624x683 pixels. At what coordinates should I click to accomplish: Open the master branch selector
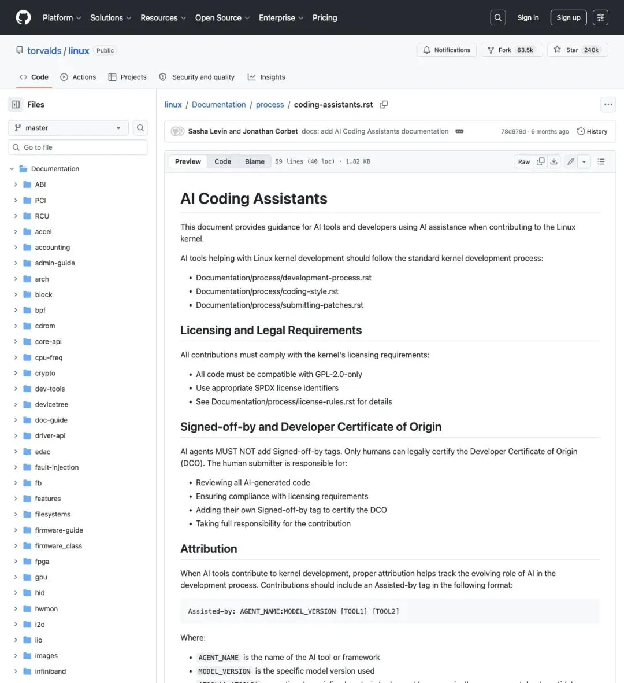click(68, 128)
